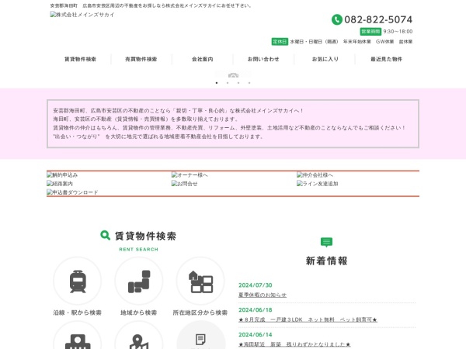Image resolution: width=466 pixels, height=349 pixels.
Task: Click the green speech bubble news icon
Action: (x=327, y=242)
